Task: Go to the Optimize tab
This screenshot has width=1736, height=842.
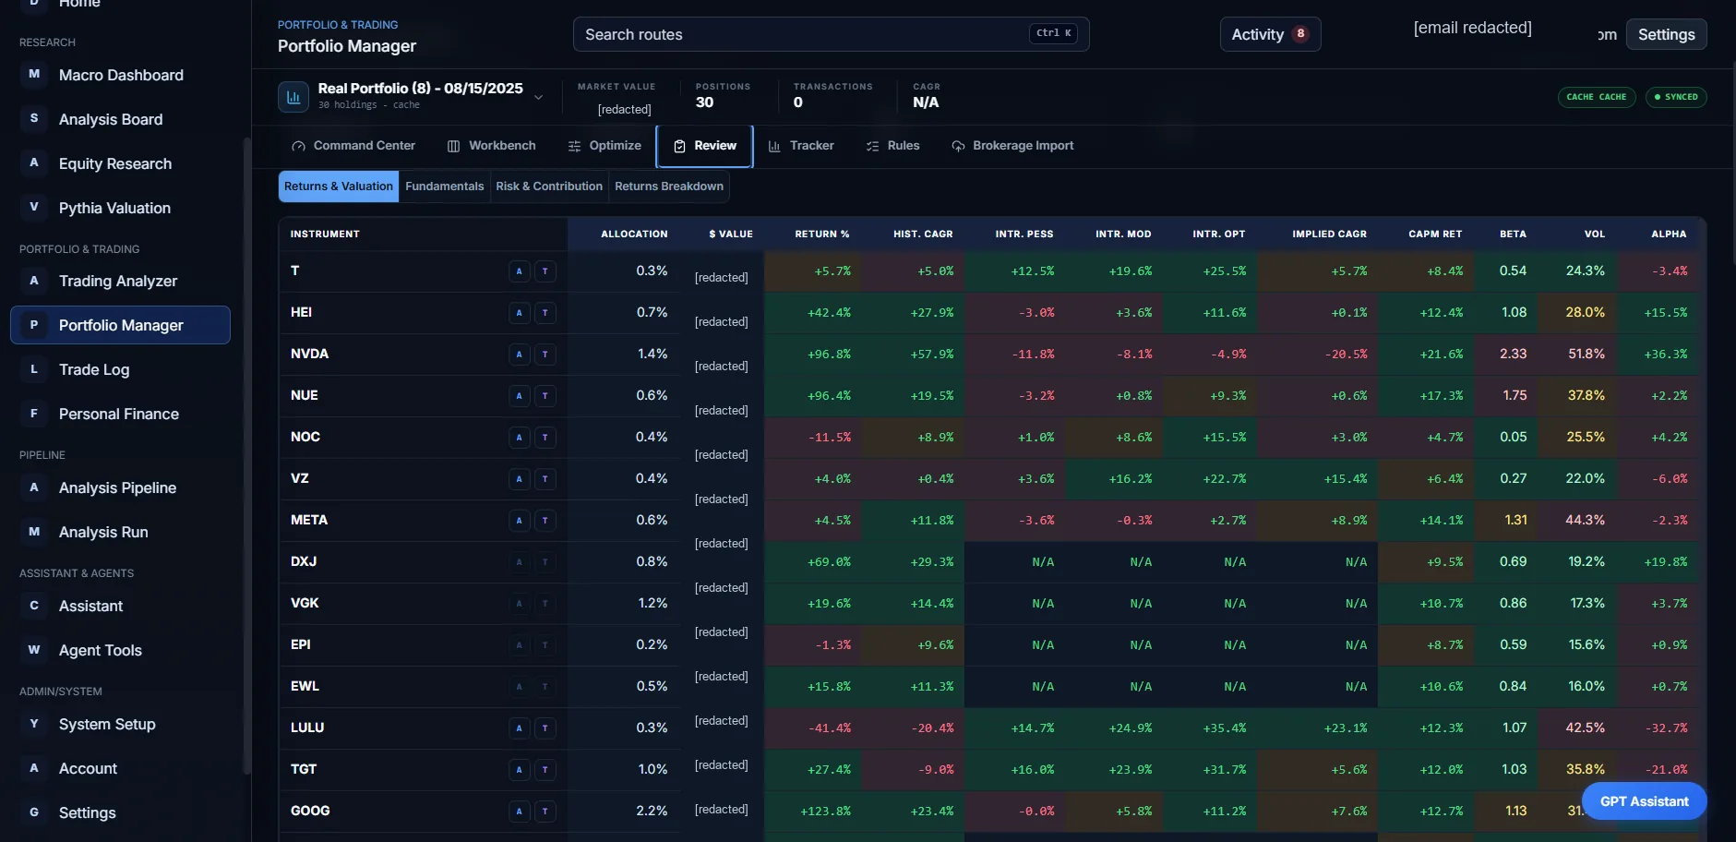Action: 605,146
